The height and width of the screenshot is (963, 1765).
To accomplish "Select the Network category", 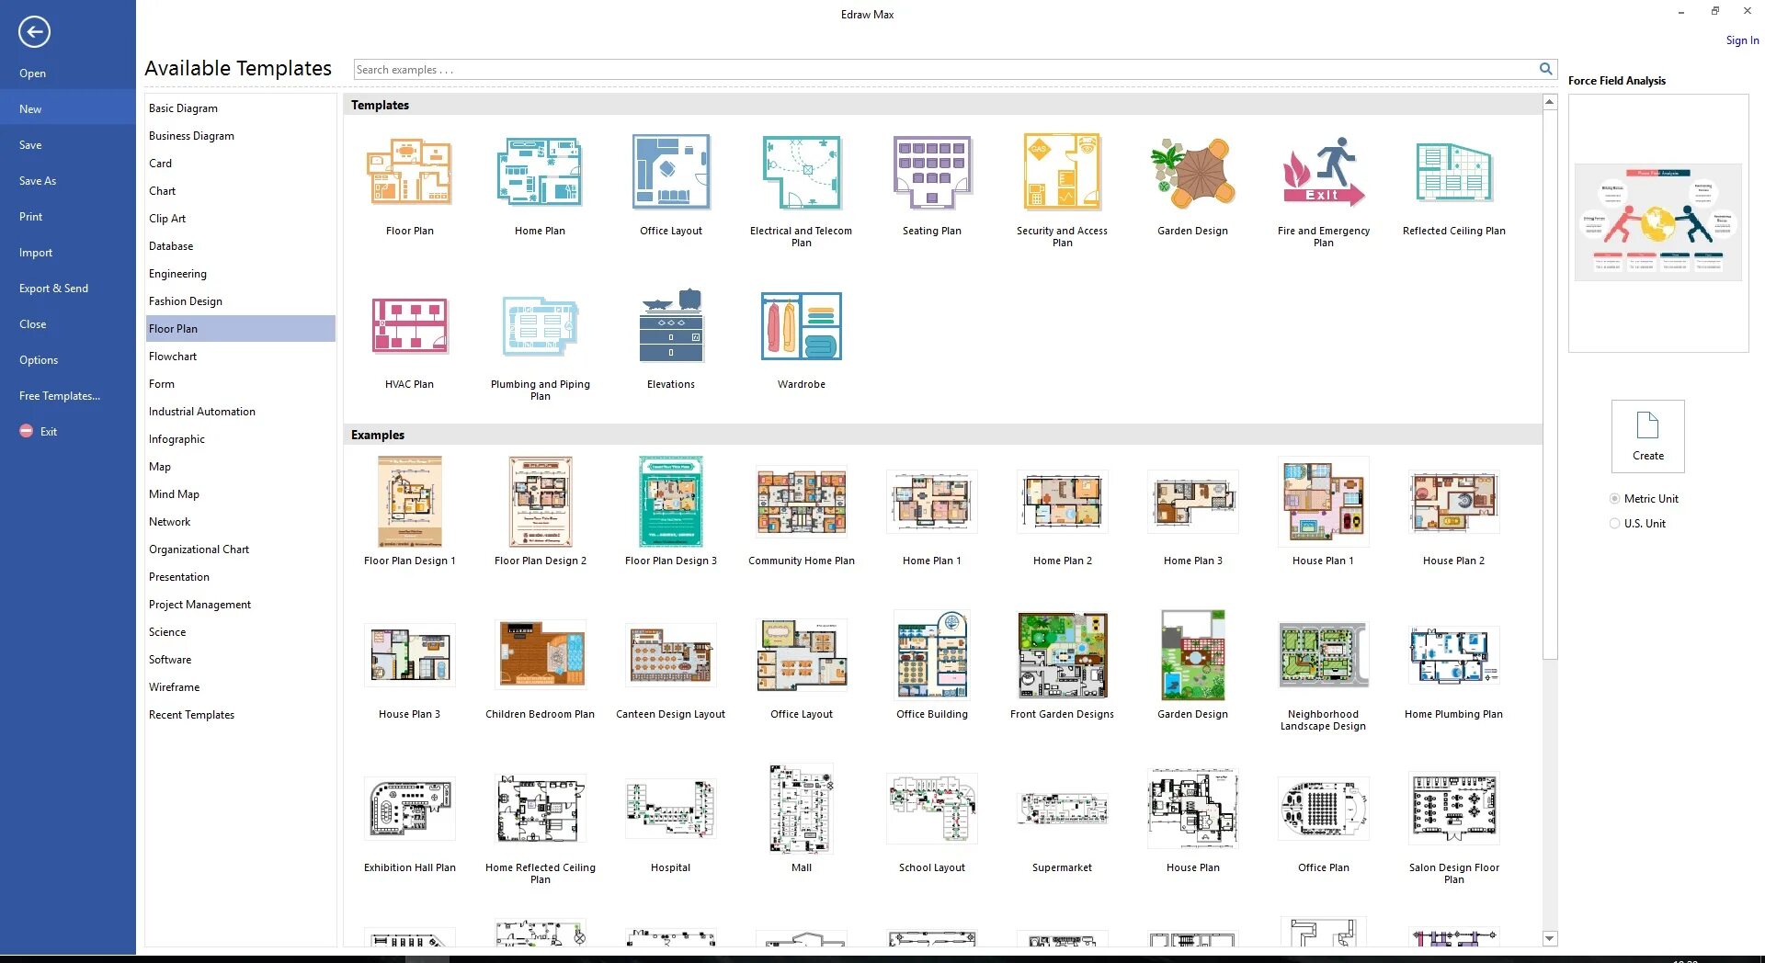I will (x=241, y=522).
